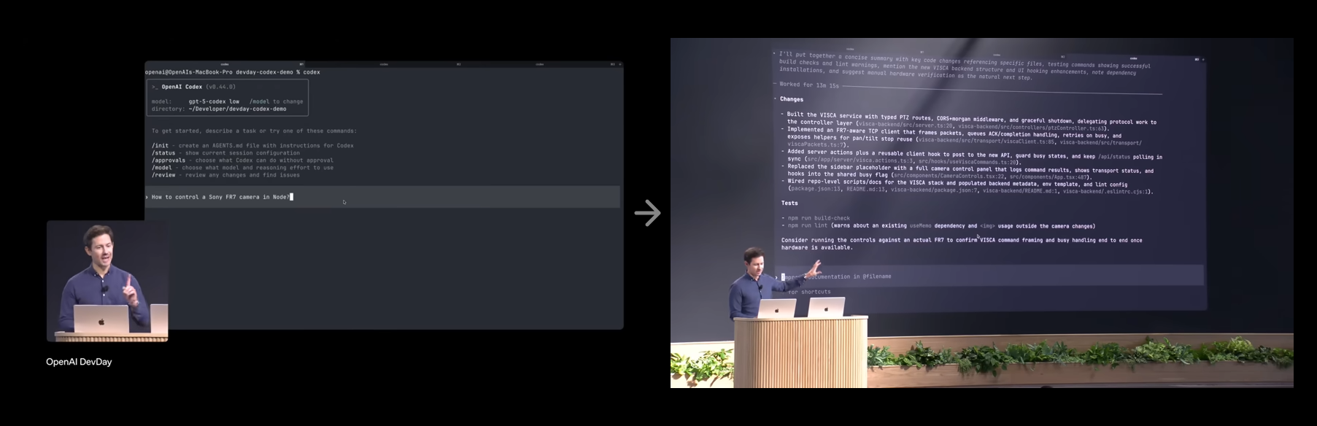Click the OpenAI DevDay caption

coord(79,362)
